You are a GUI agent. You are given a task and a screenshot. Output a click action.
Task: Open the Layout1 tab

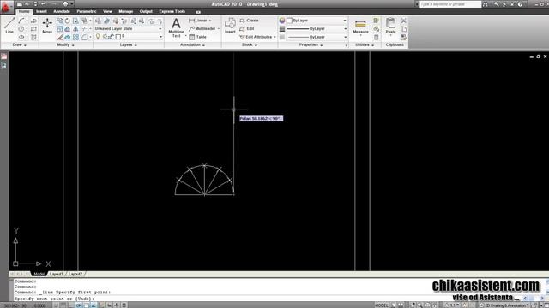click(x=56, y=274)
